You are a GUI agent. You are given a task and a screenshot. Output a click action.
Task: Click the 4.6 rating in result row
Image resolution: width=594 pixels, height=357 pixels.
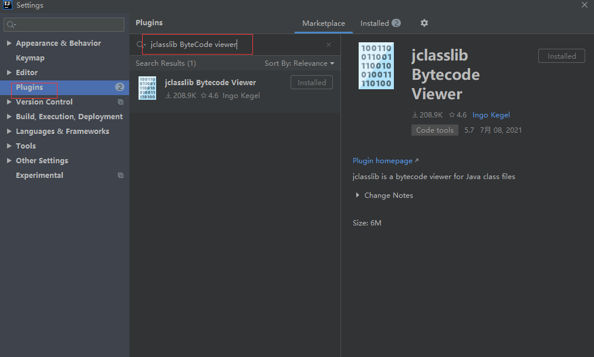click(x=210, y=96)
